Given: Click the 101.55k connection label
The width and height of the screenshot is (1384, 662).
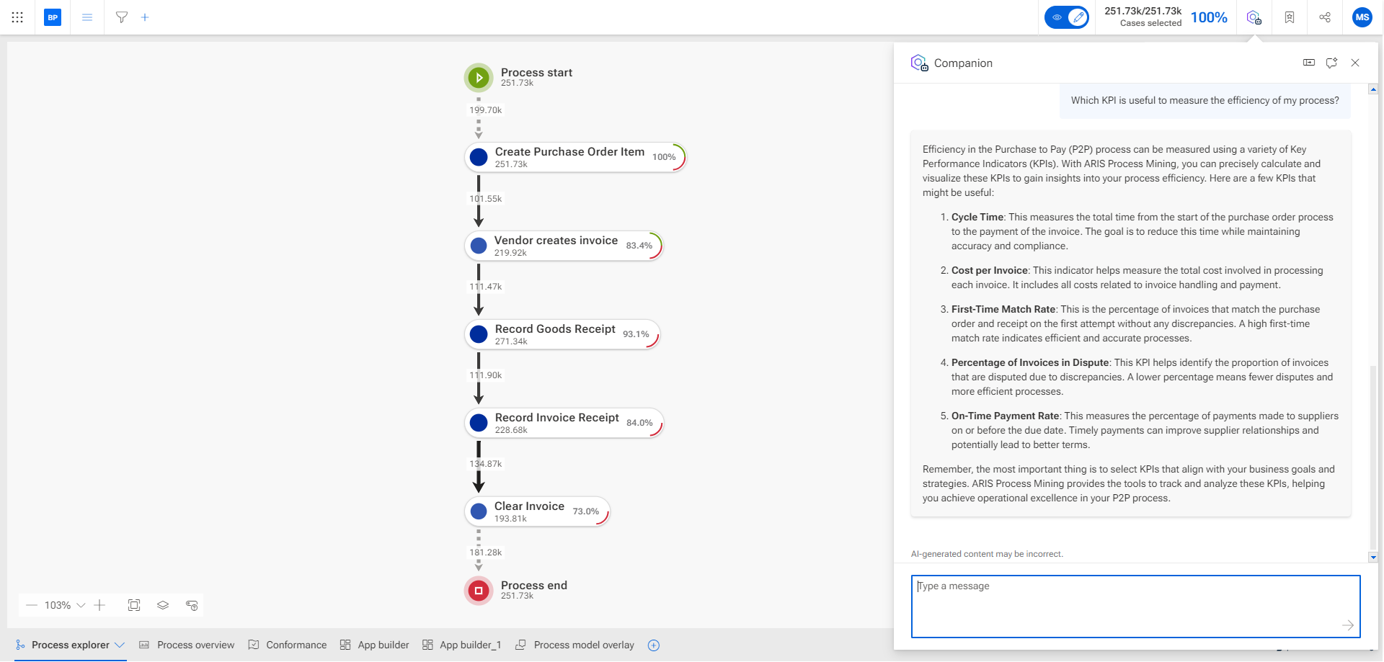Looking at the screenshot, I should pos(486,199).
